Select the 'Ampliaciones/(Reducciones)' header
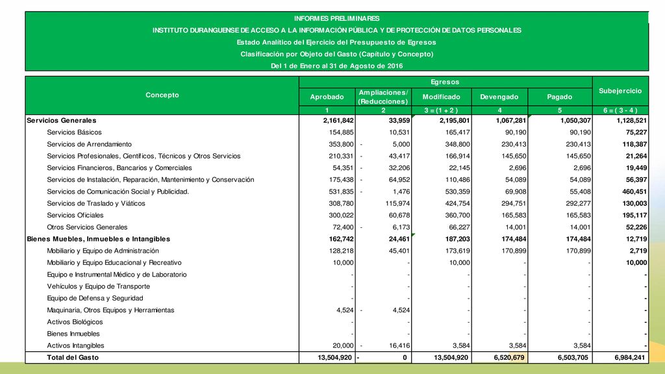The image size is (665, 374). click(x=383, y=97)
